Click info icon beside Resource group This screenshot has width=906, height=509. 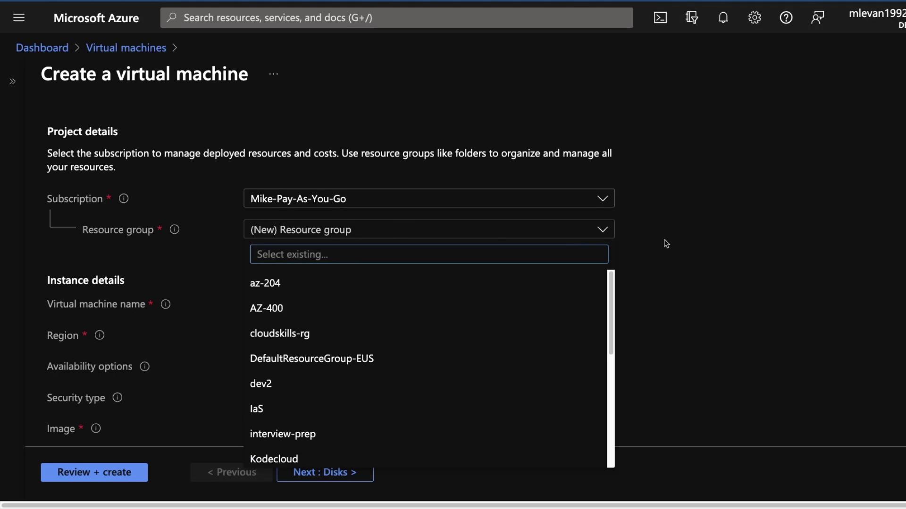tap(175, 230)
